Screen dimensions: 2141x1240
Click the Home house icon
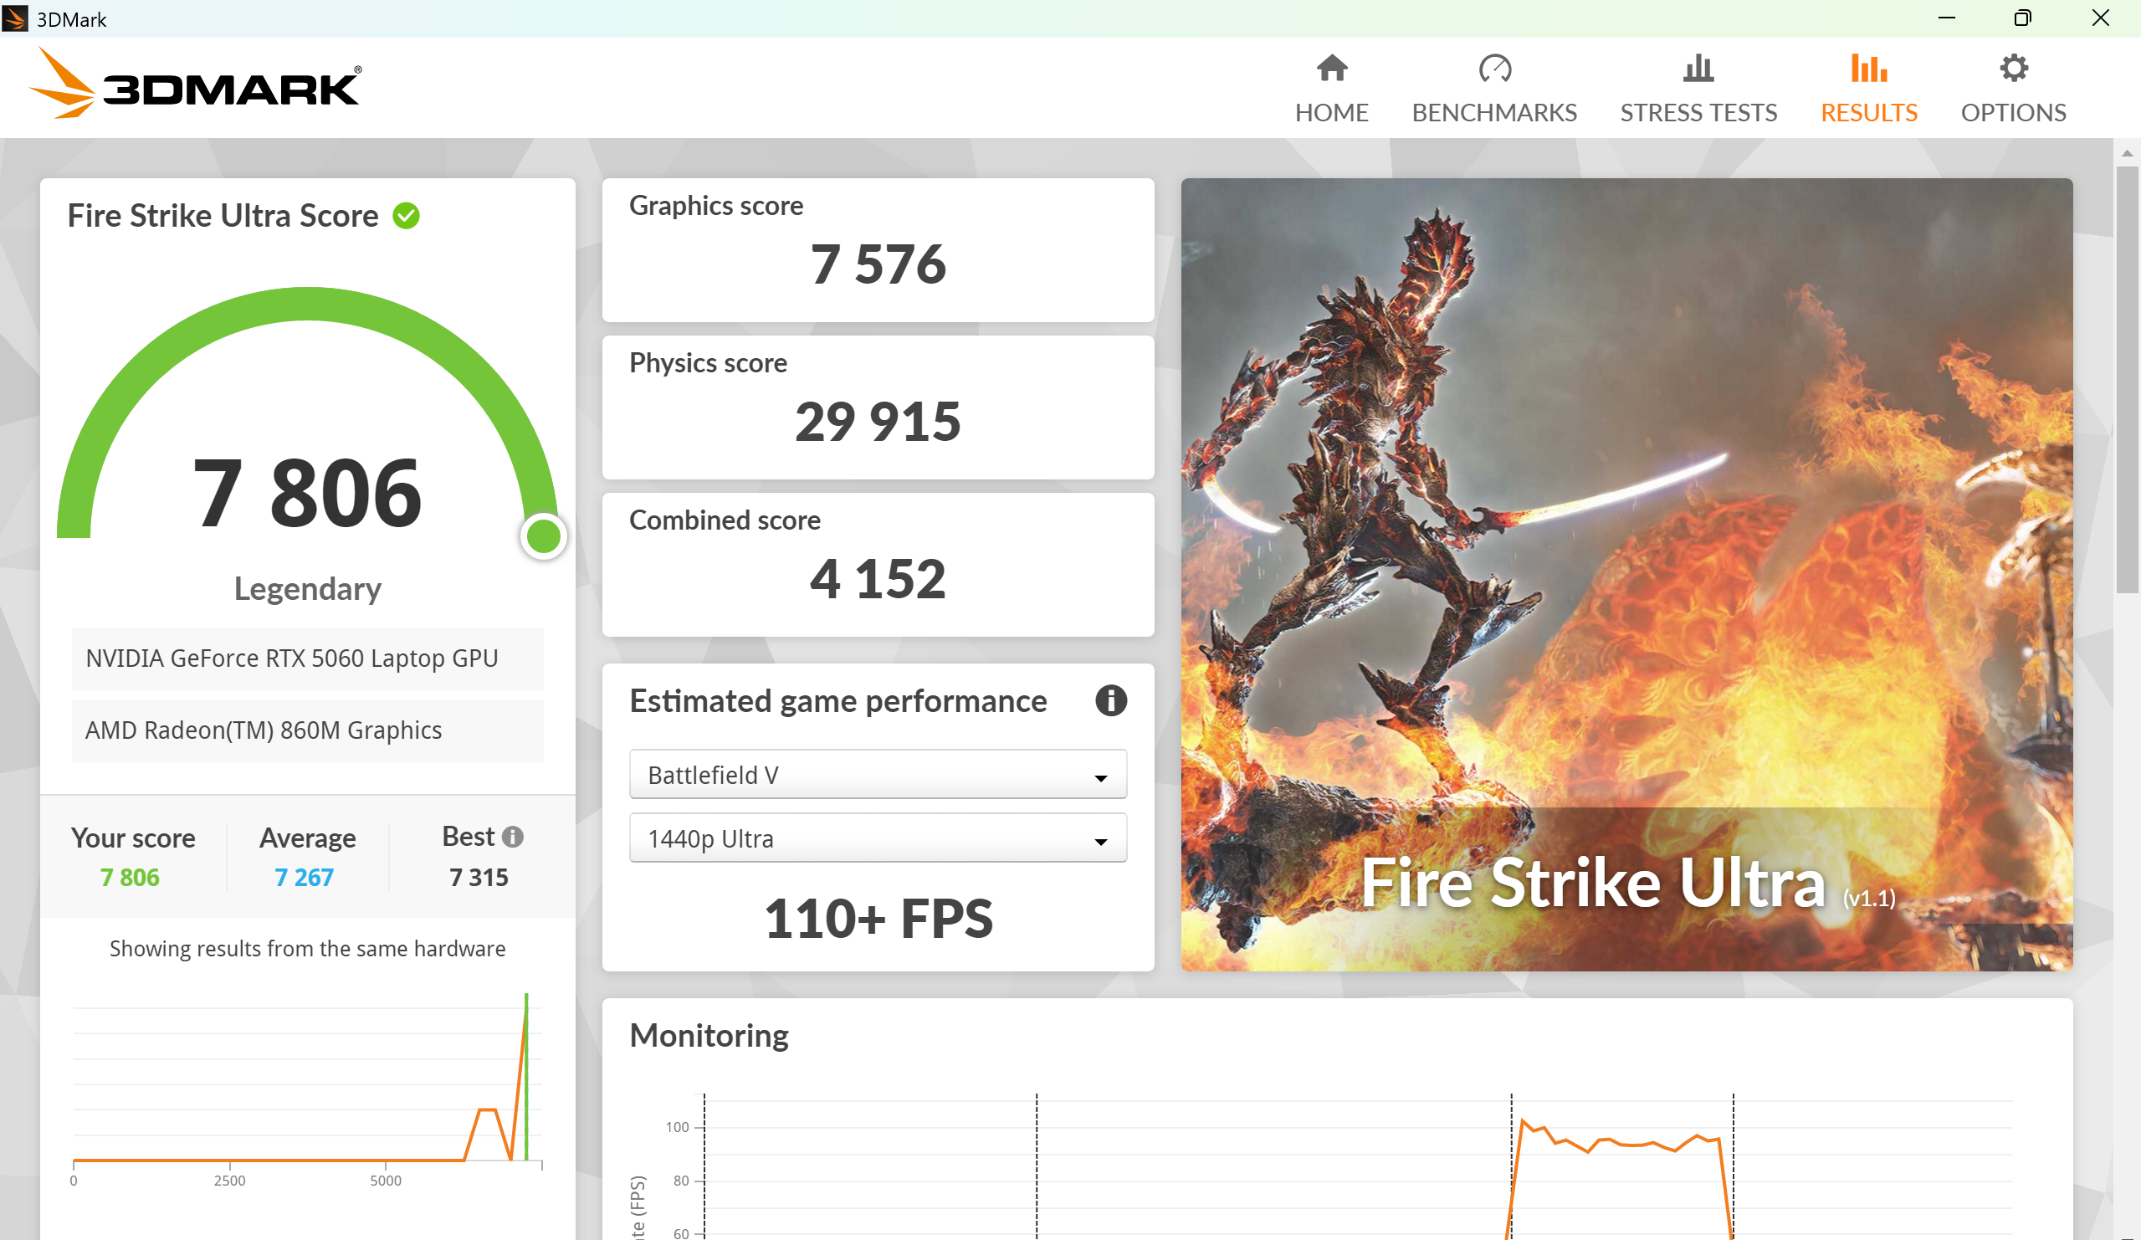pos(1331,68)
